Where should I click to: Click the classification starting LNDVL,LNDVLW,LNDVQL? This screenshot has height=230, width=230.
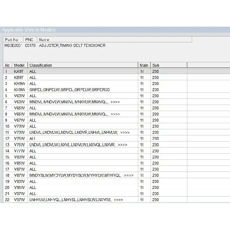(x=80, y=132)
